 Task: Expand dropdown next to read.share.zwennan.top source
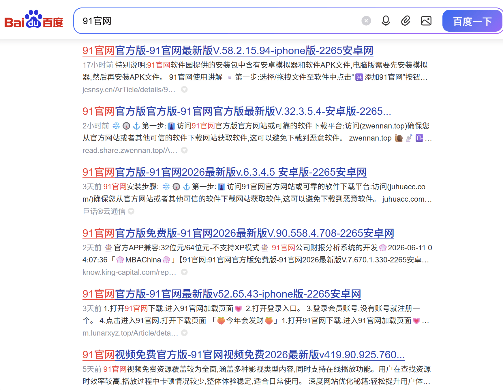point(184,150)
